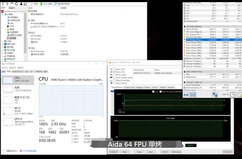Click Report icon in AIDA64 toolbar
The height and width of the screenshot is (159, 242).
click(x=32, y=4)
